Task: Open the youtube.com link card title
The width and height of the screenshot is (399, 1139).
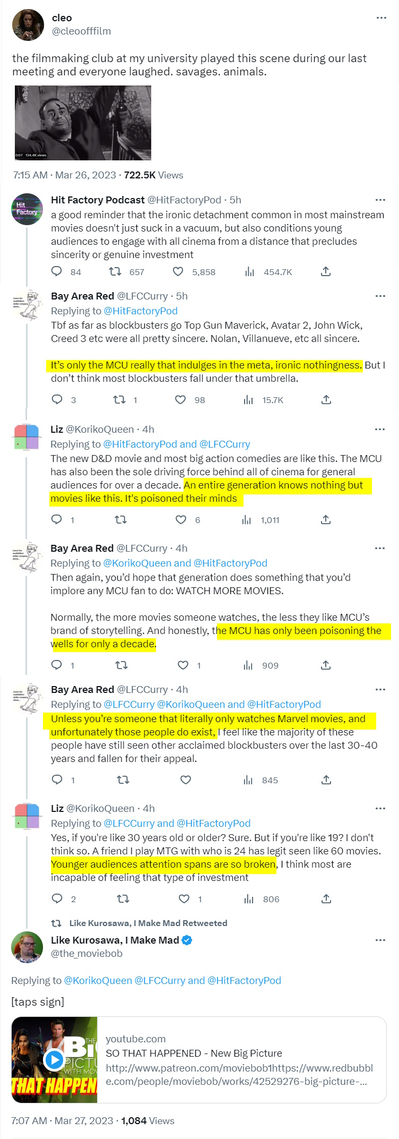Action: point(194,1053)
